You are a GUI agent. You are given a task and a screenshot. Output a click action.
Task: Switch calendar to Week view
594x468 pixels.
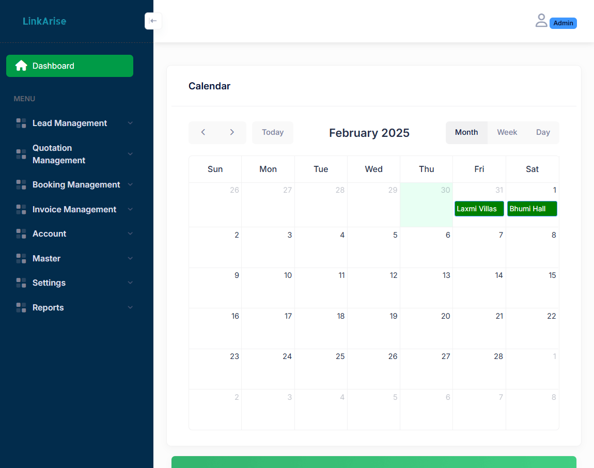(x=507, y=132)
